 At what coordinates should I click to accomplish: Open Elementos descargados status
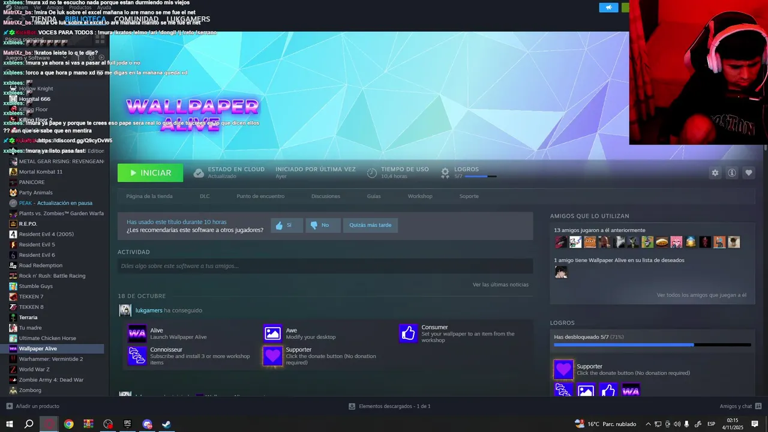[x=390, y=406]
